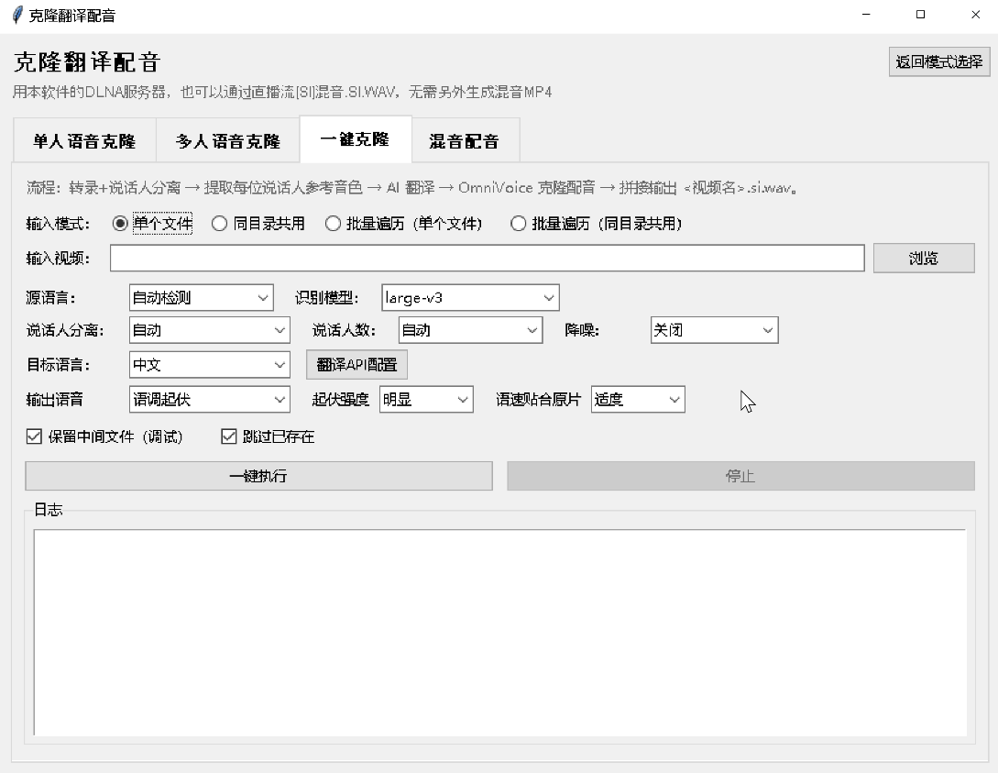Open the 混音配音 tab
Screen dimensions: 998x773
[x=465, y=140]
